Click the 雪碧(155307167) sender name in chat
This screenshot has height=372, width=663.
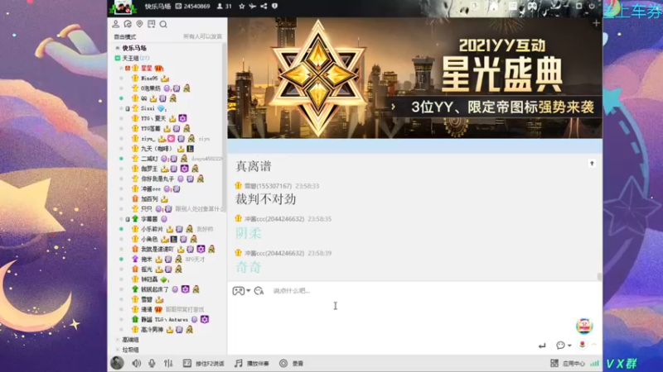[x=268, y=186]
